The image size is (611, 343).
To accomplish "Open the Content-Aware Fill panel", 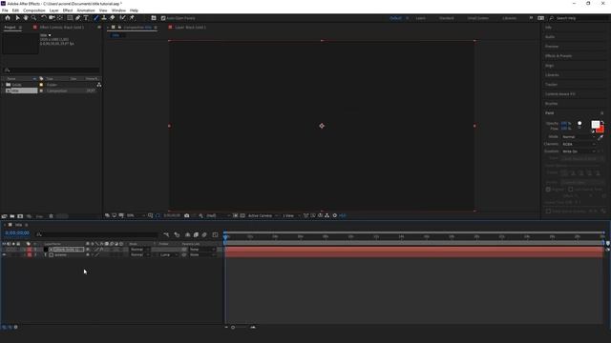I will coord(560,94).
